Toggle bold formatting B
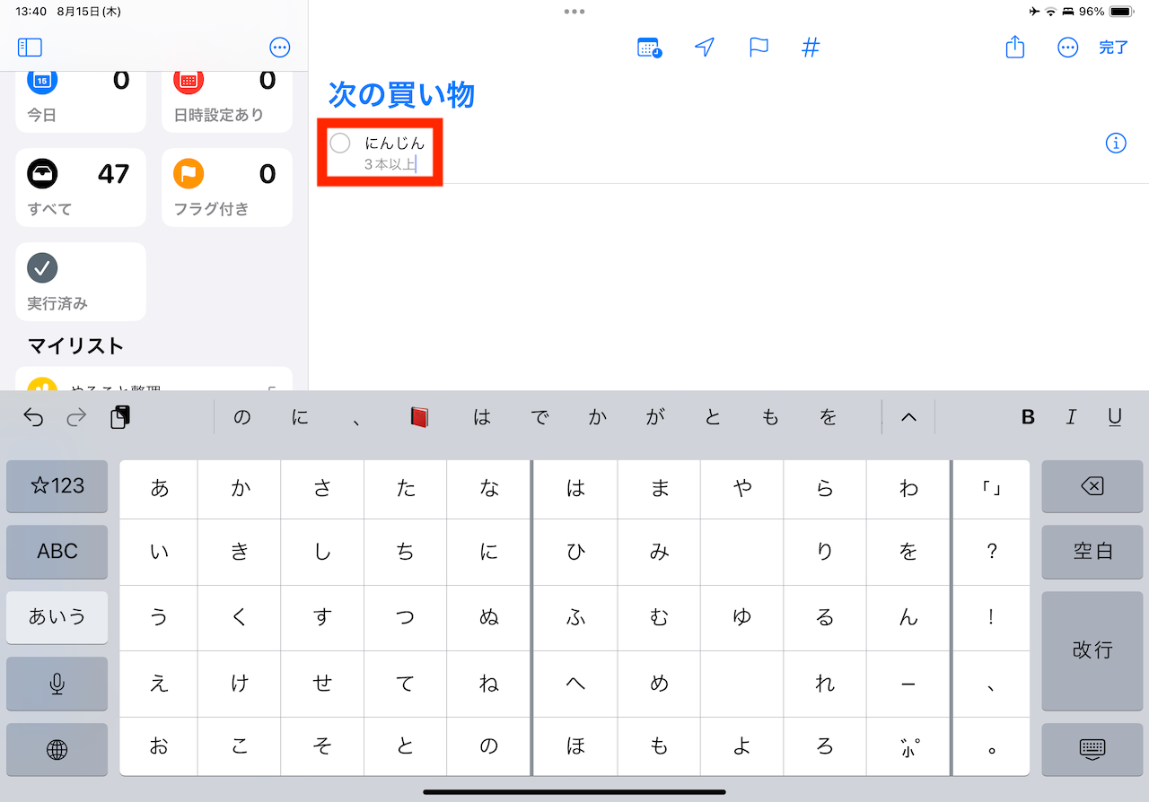Screen dimensions: 1149x802 (1029, 417)
